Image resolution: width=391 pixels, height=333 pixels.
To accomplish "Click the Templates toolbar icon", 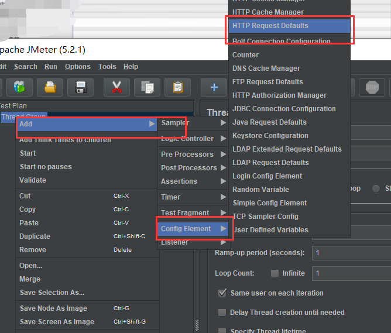I will pos(19,87).
